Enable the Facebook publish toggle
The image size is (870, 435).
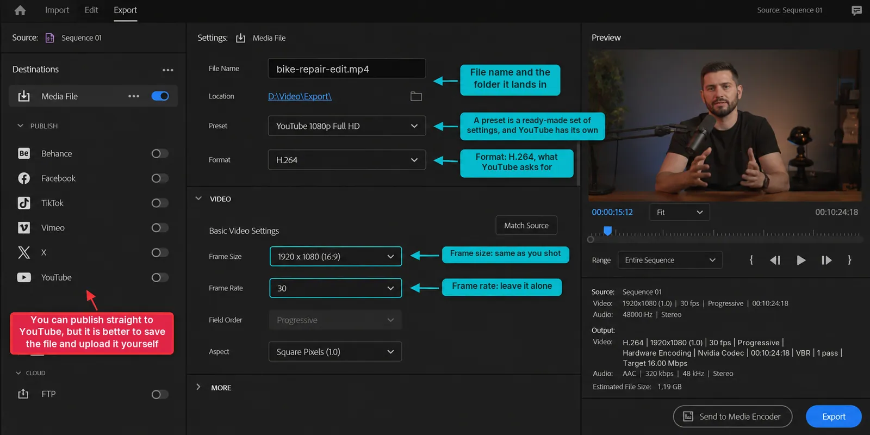[160, 178]
